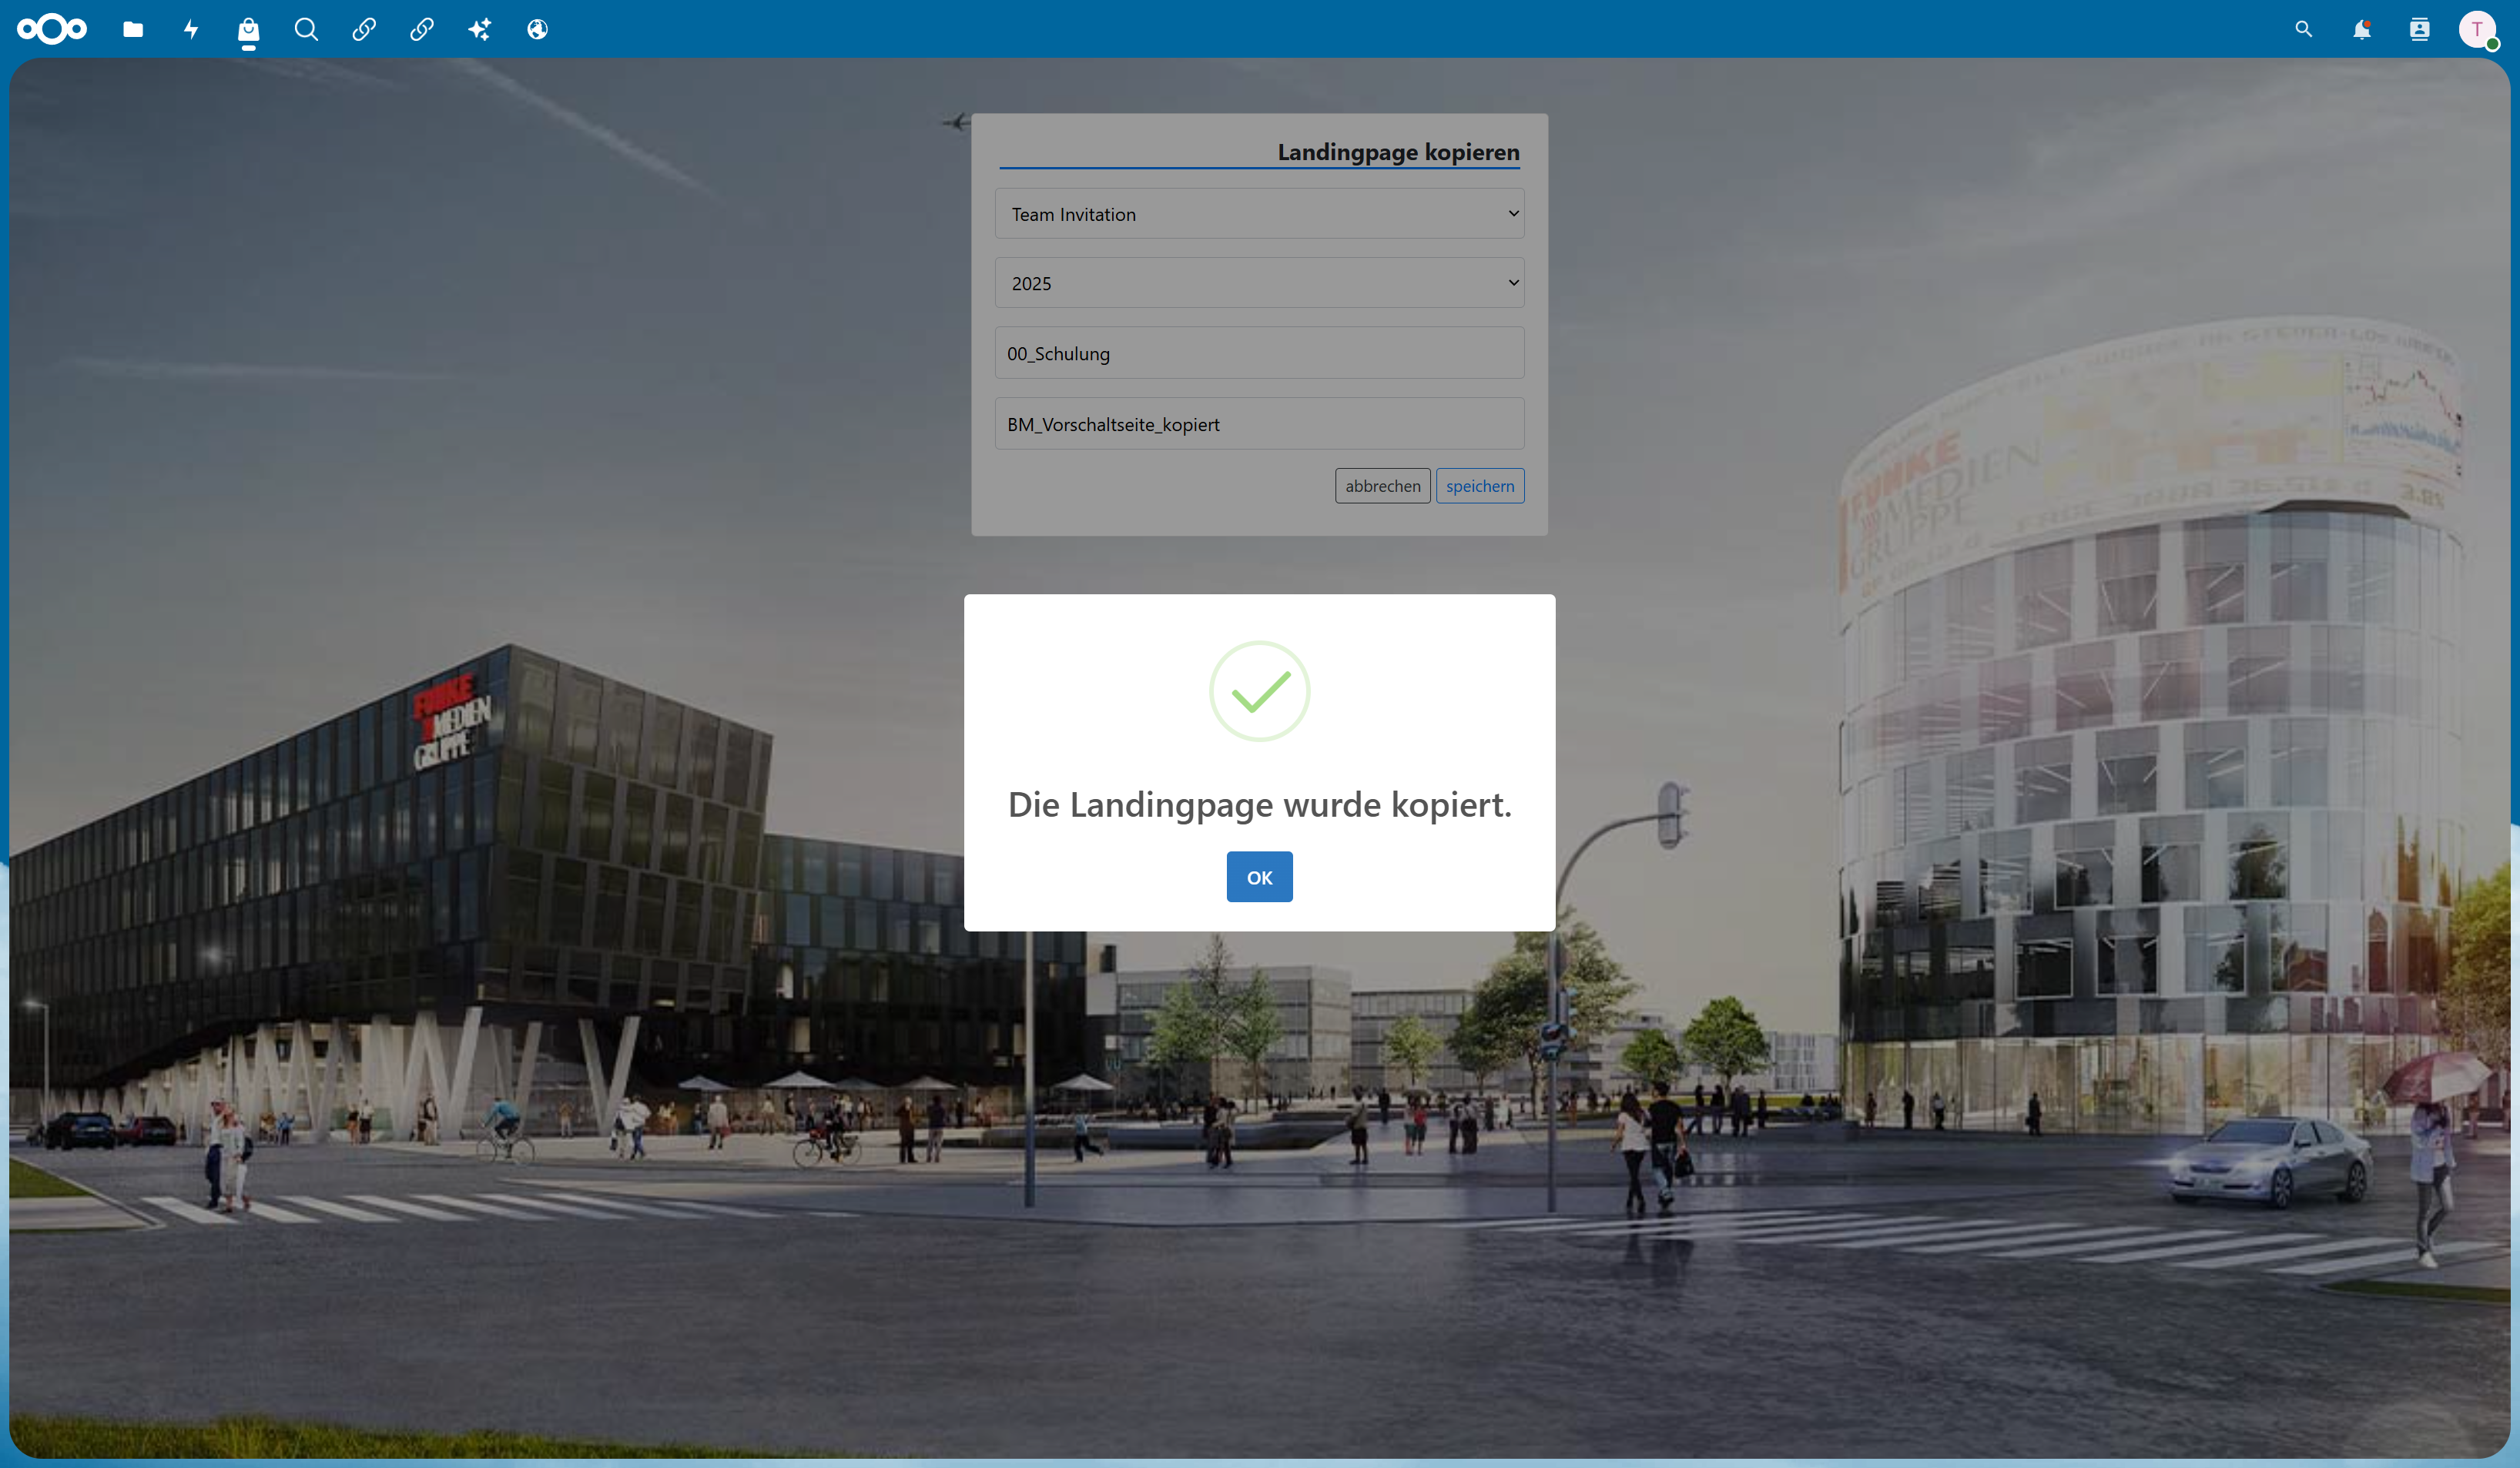Open the Activity lightning bolt app
The height and width of the screenshot is (1468, 2520).
(x=191, y=29)
